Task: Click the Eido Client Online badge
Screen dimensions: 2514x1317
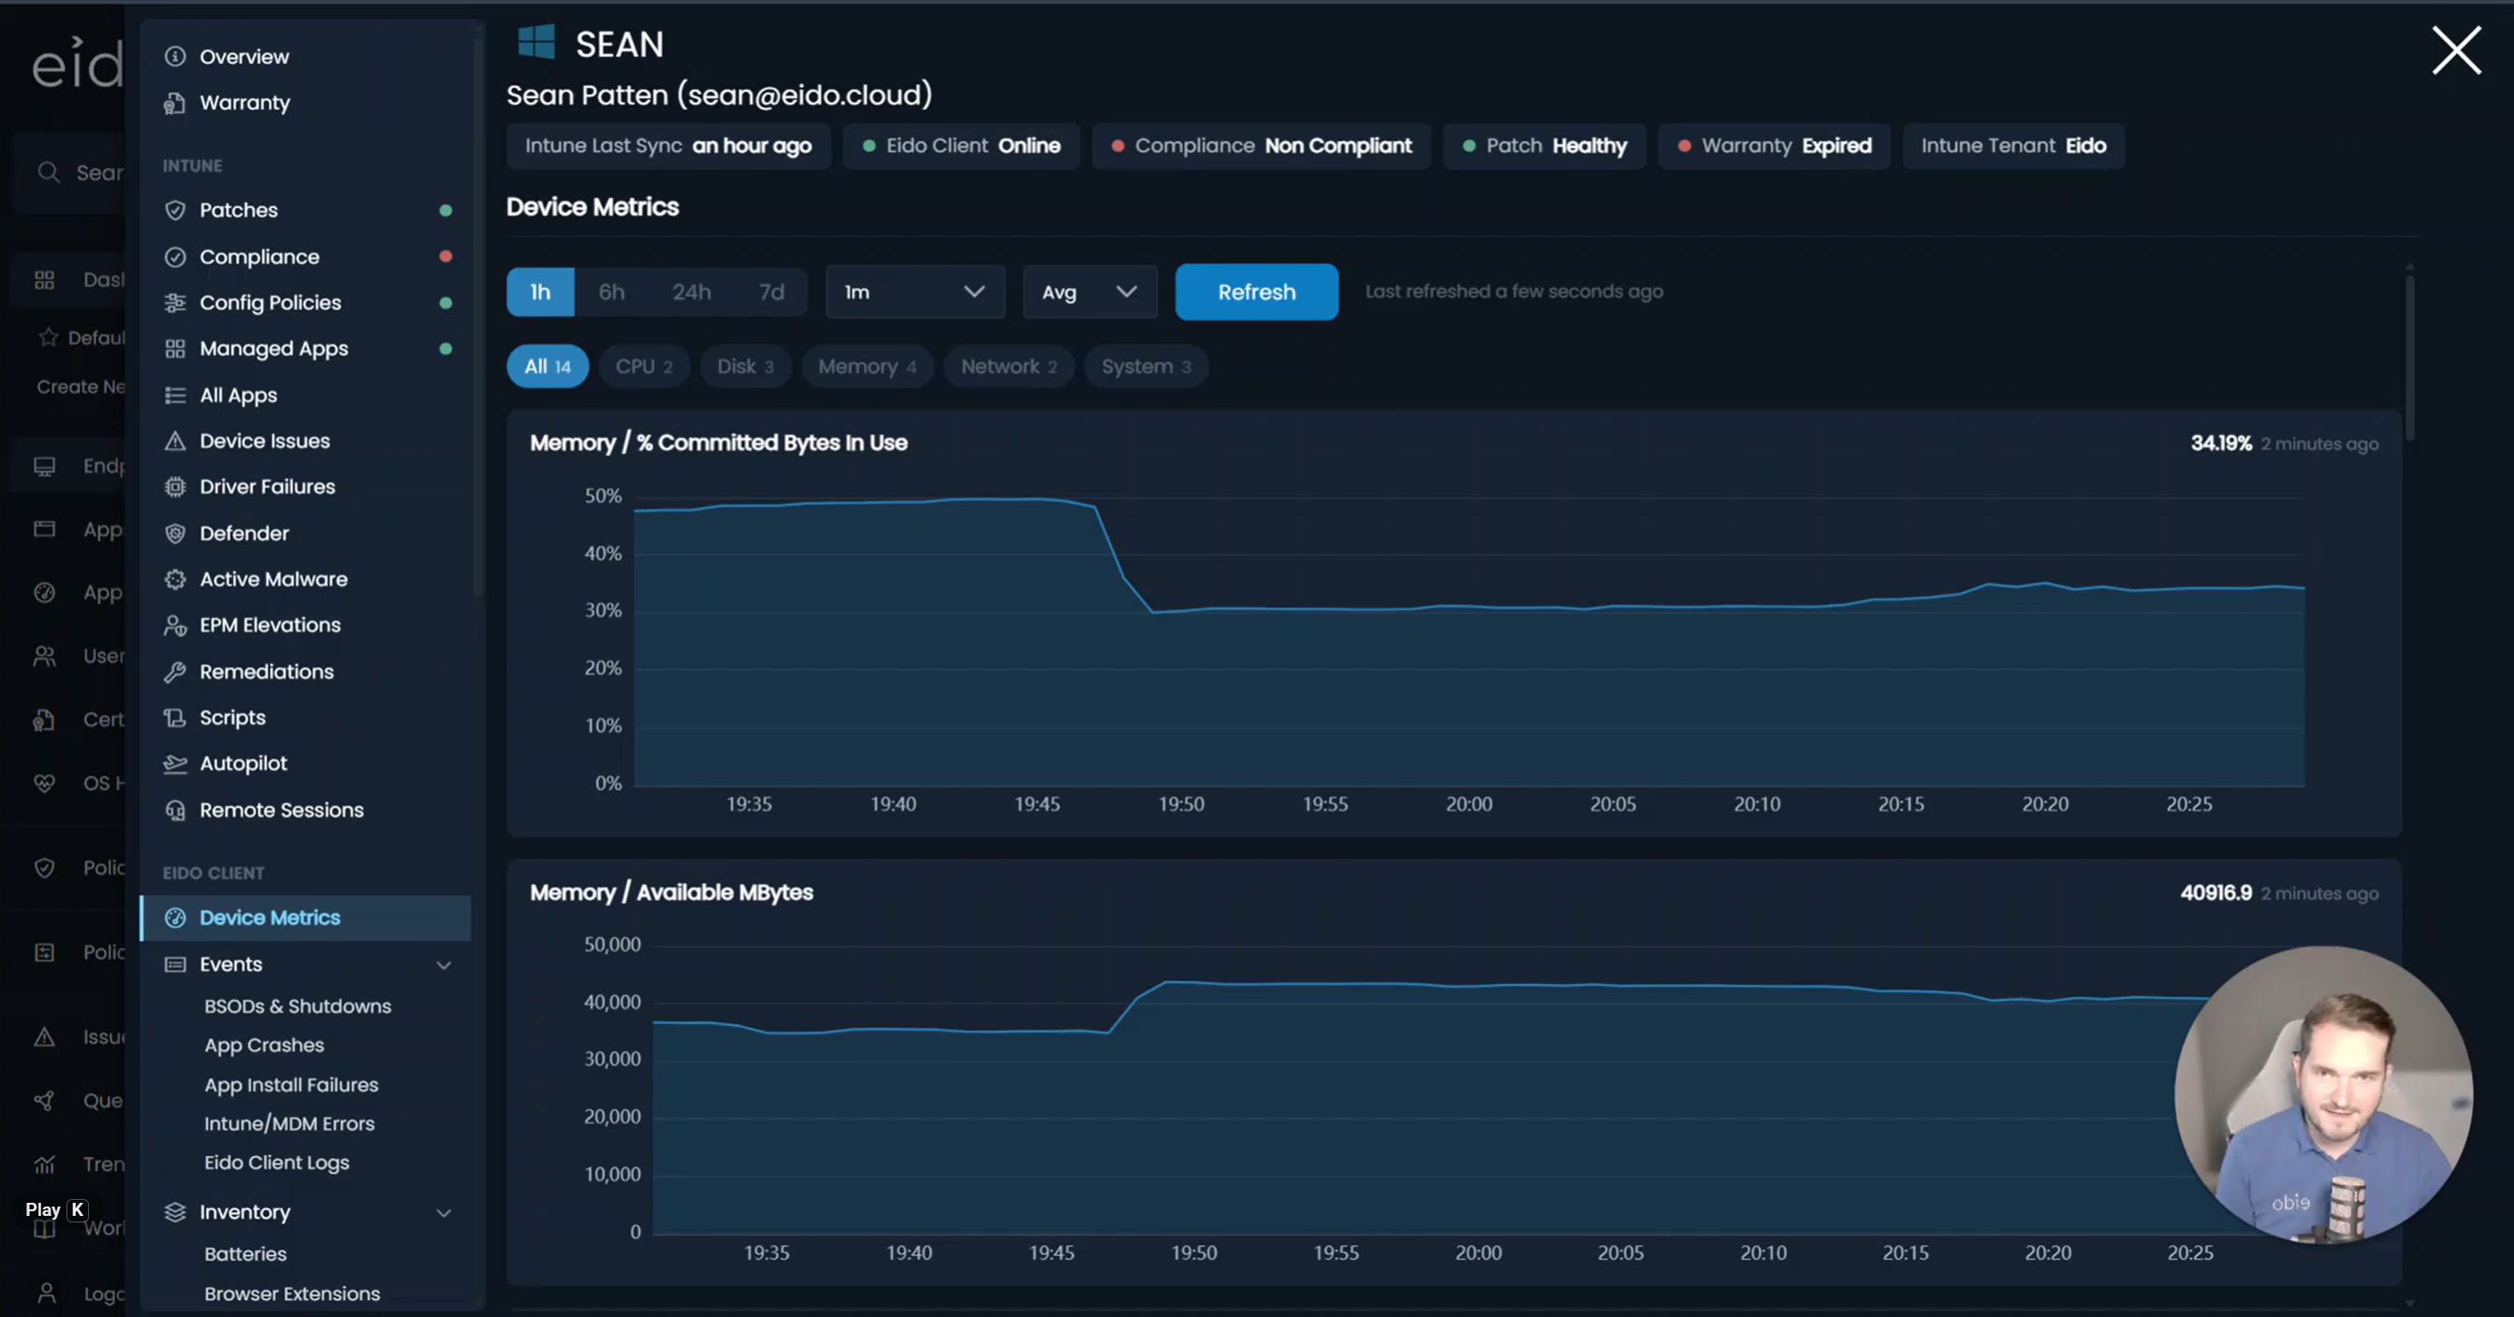Action: coord(961,146)
